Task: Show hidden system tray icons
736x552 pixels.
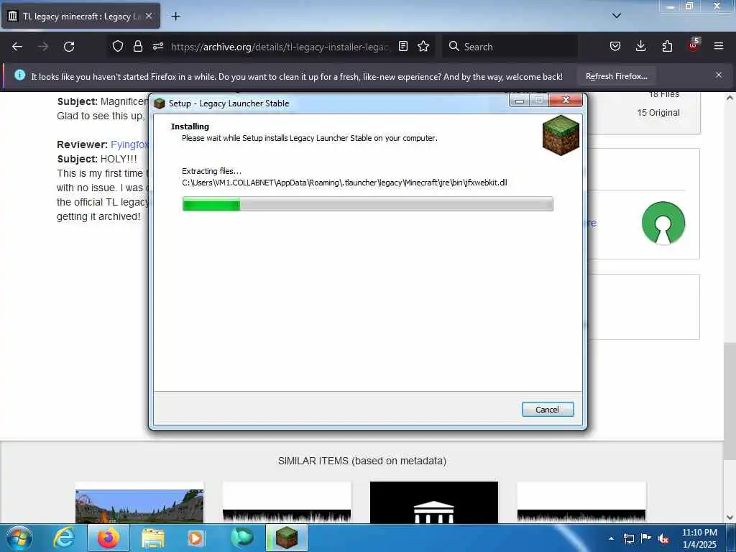Action: (x=611, y=538)
